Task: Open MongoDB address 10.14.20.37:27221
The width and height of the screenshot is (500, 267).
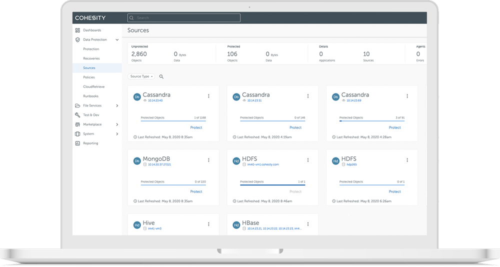Action: point(159,164)
